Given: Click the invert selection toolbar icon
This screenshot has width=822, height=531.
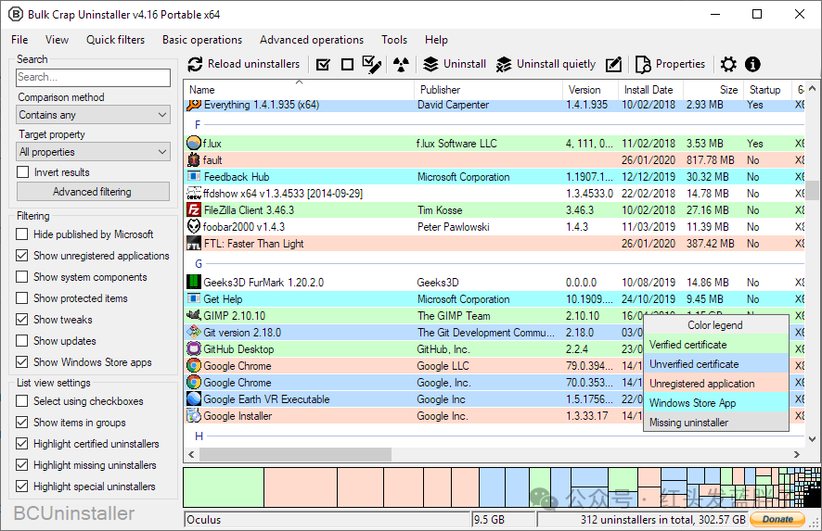Looking at the screenshot, I should coord(372,65).
